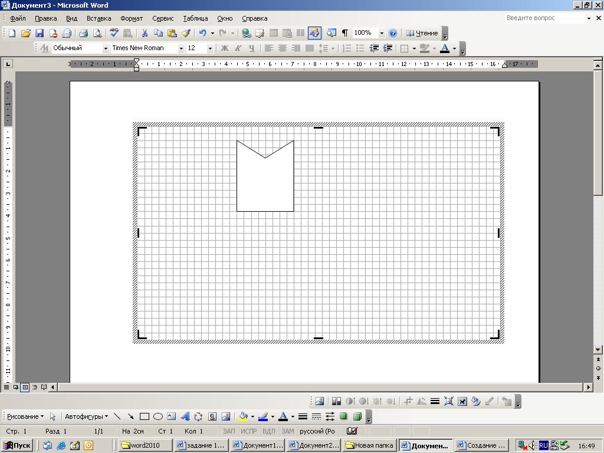Toggle Underline (Ч) formatting
Viewport: 604px width, 453px height.
pyautogui.click(x=251, y=48)
